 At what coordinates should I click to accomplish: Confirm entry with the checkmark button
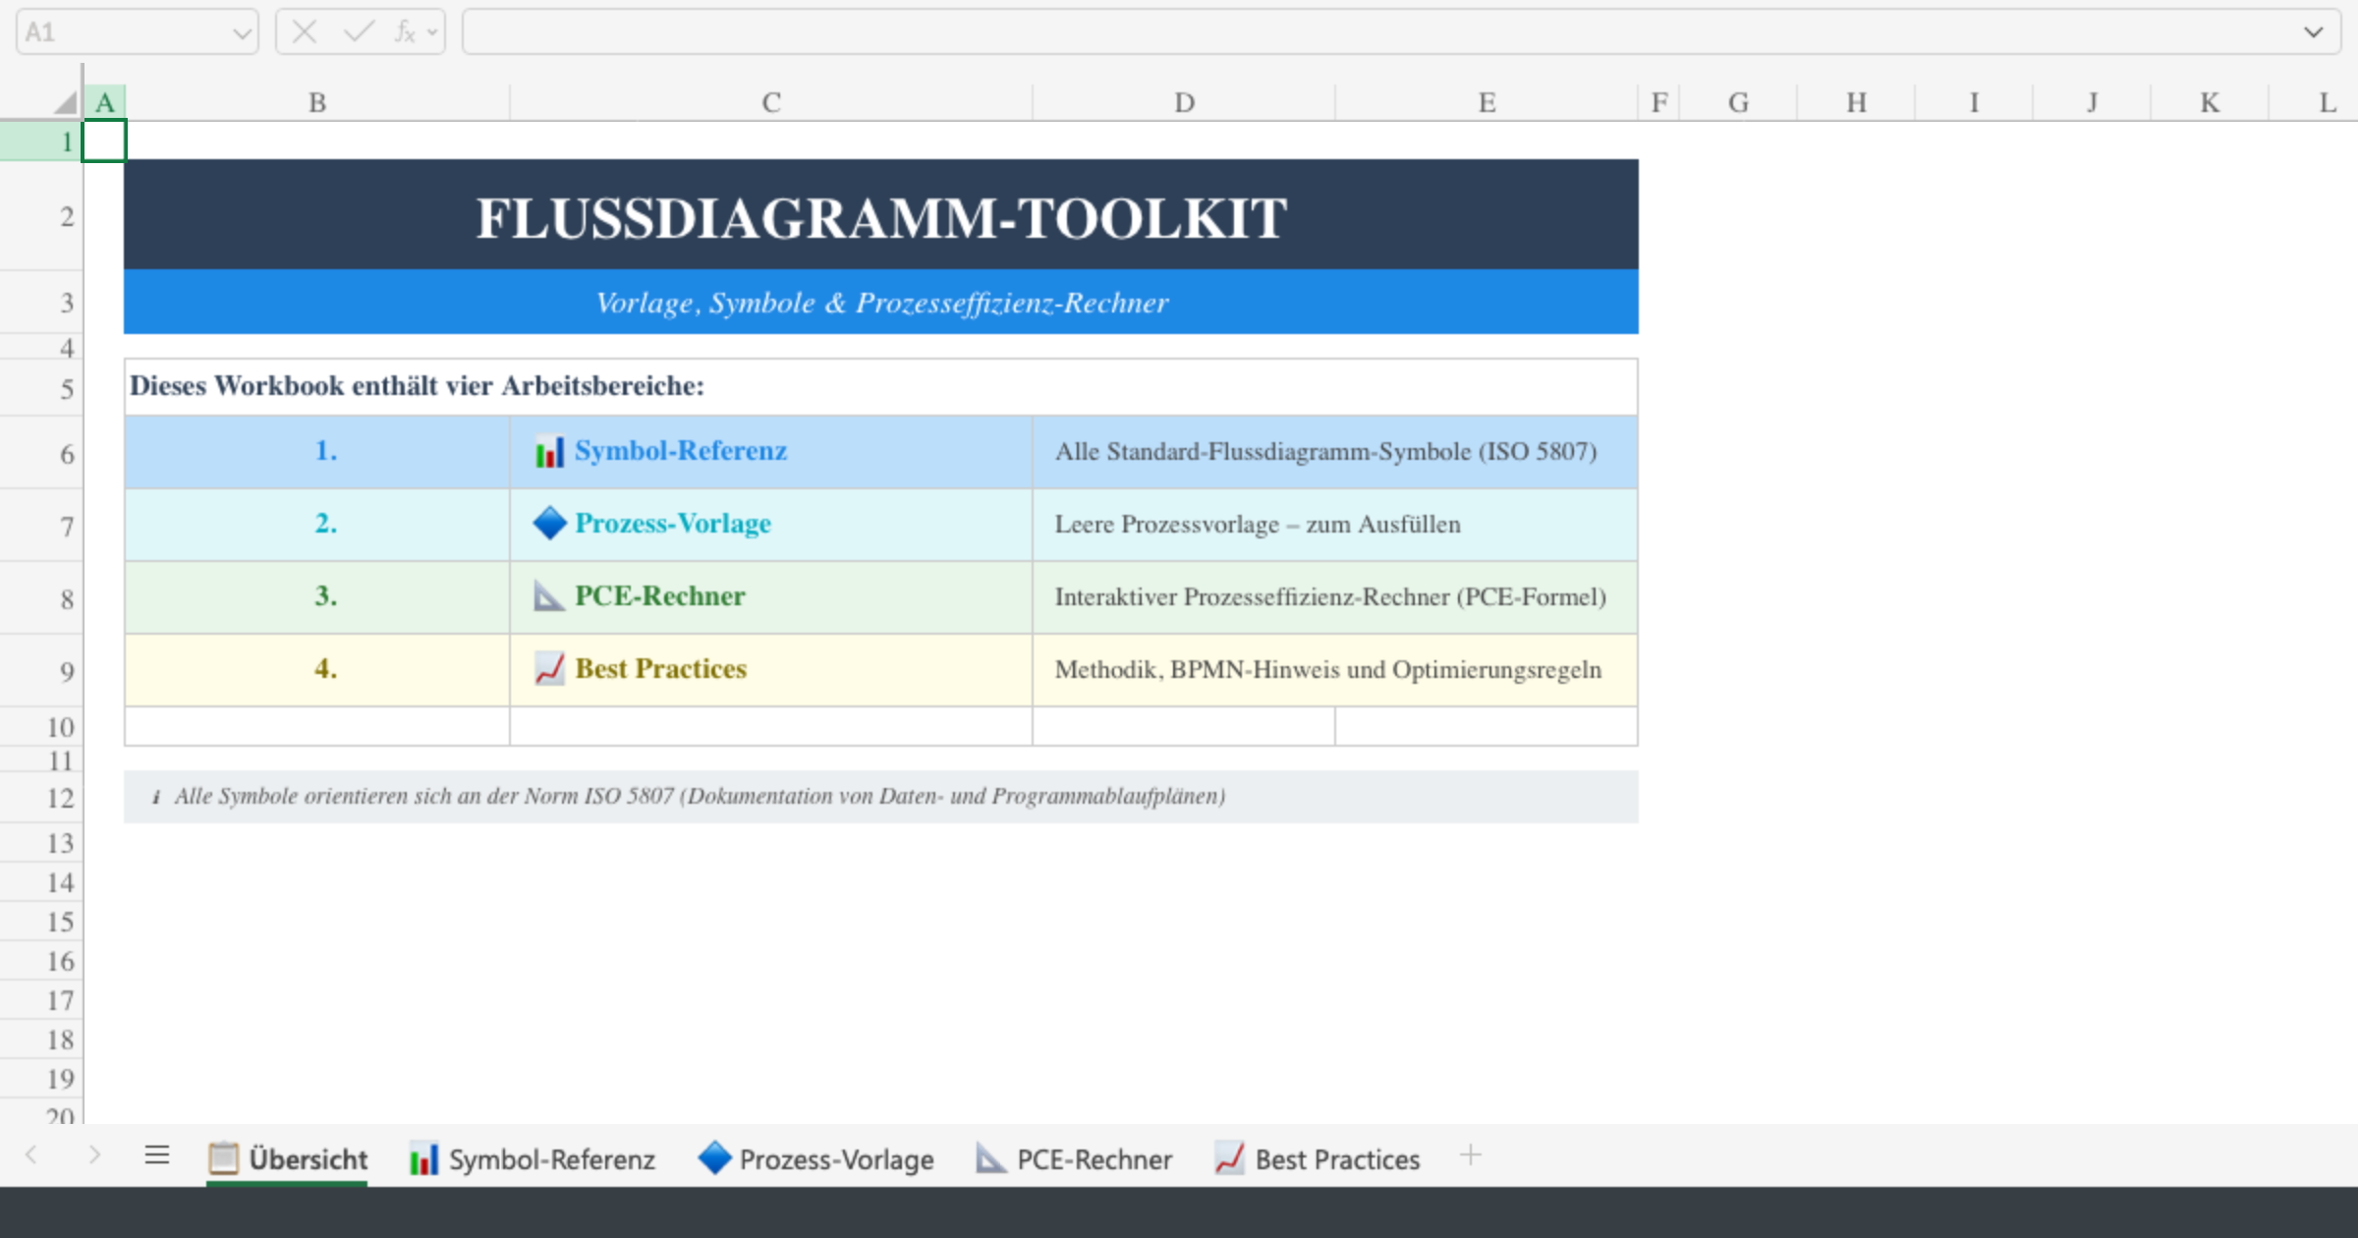pos(358,30)
